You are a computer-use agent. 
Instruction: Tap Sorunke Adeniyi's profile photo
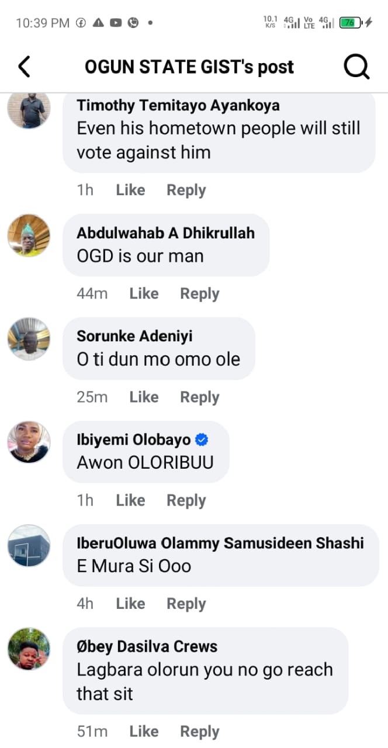[x=29, y=339]
